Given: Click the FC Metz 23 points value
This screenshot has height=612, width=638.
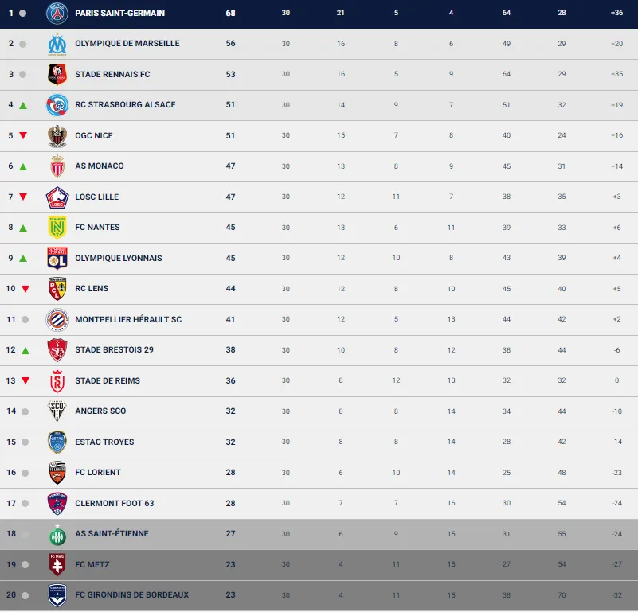Looking at the screenshot, I should tap(230, 565).
